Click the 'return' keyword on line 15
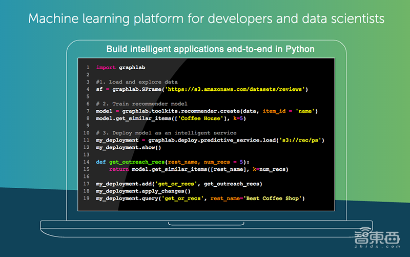The width and height of the screenshot is (410, 257). click(x=119, y=169)
